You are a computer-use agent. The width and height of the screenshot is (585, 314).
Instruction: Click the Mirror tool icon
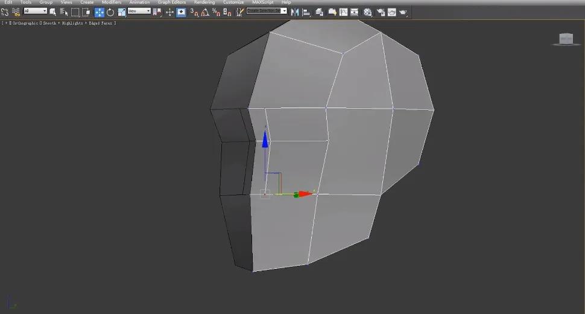pyautogui.click(x=295, y=12)
